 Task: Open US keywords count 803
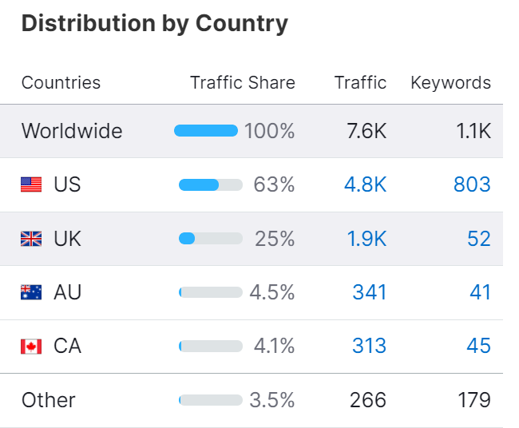471,185
